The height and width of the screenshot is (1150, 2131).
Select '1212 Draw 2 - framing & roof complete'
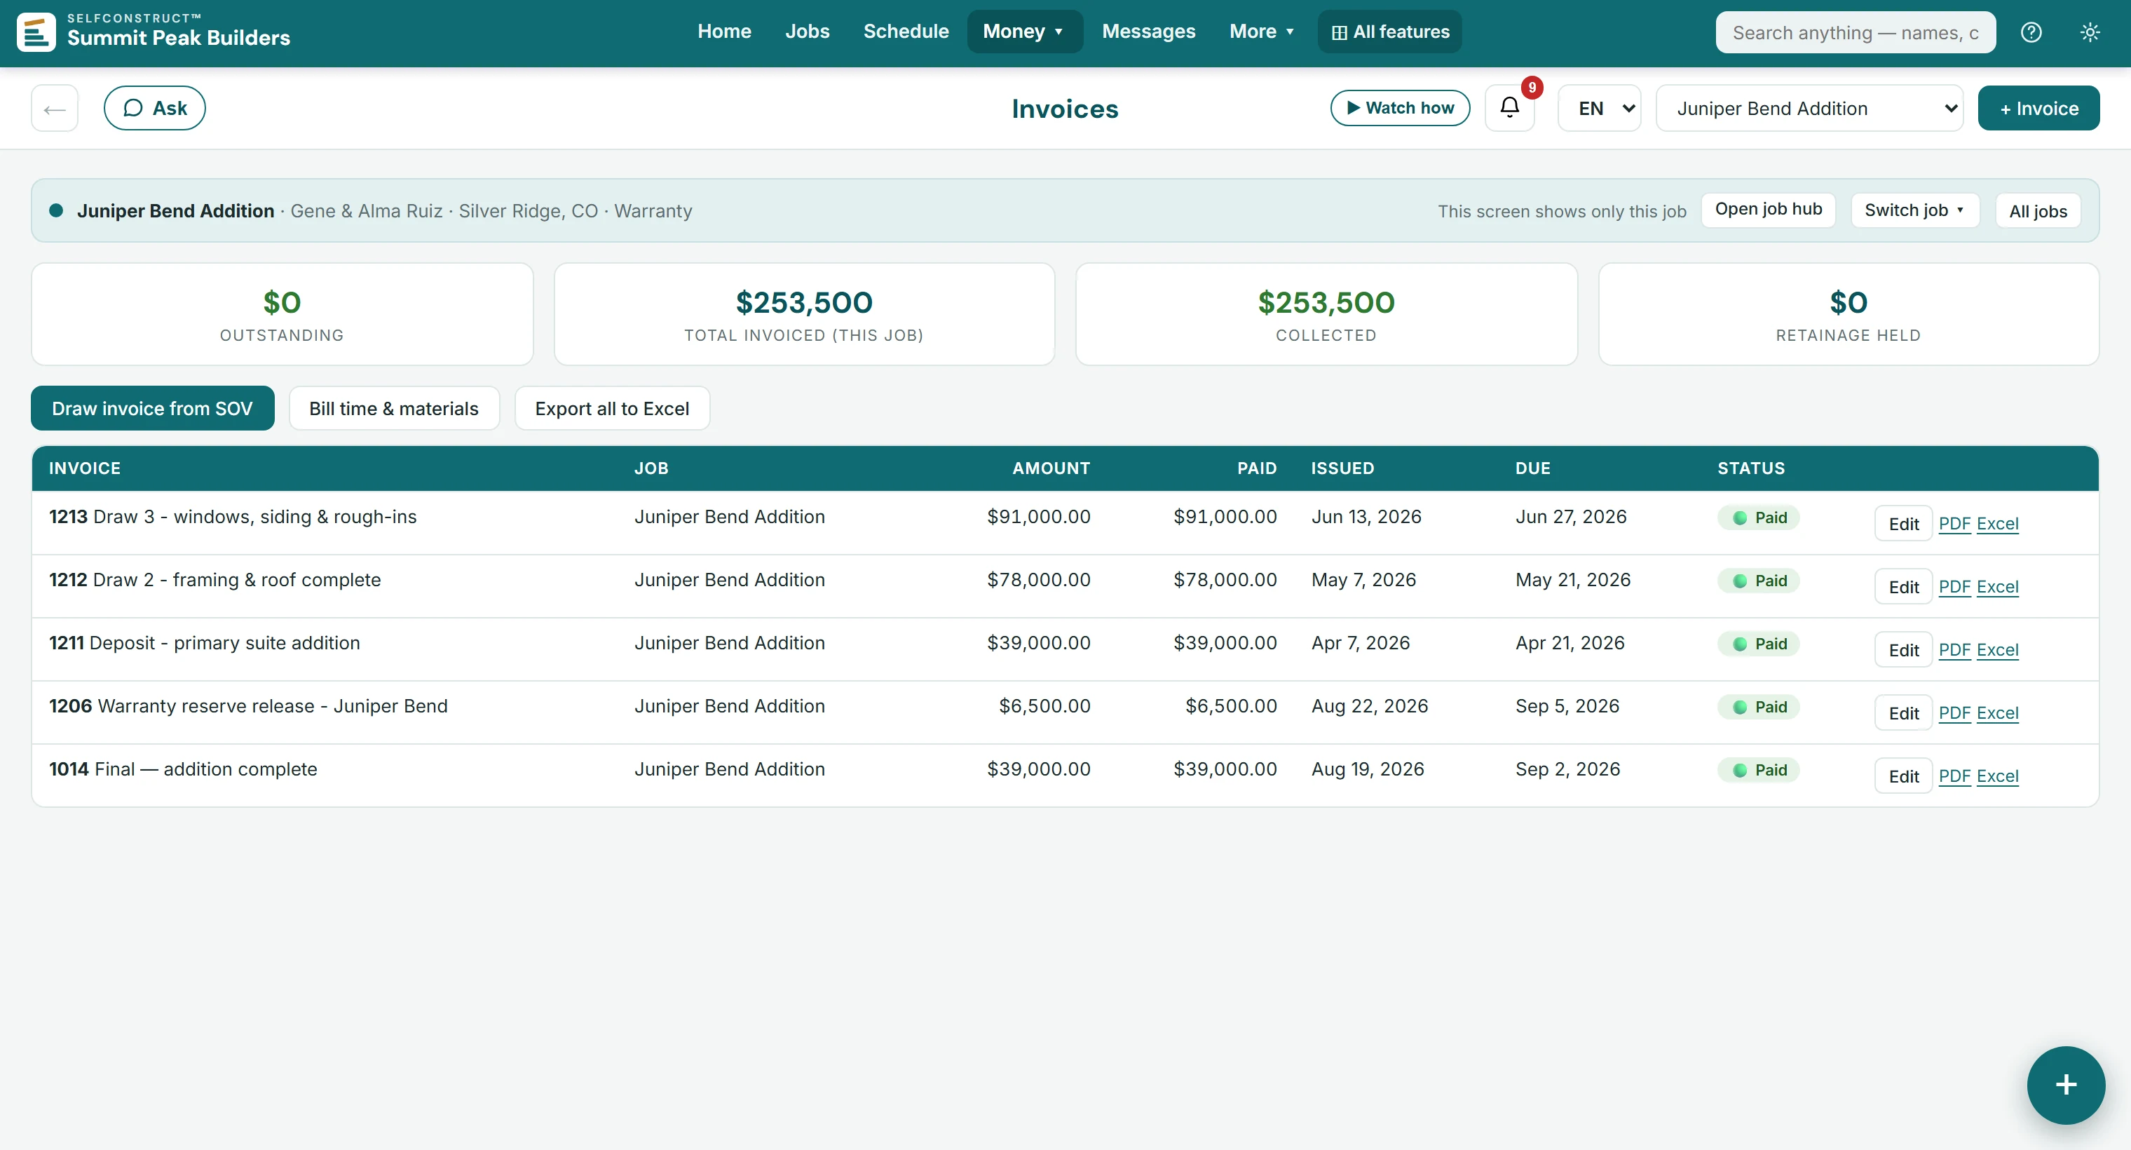[x=215, y=580]
